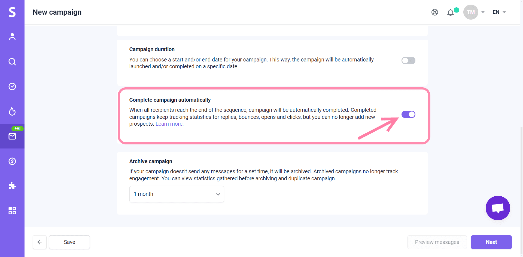Open the notifications bell
Screen dimensions: 523x257
click(451, 13)
